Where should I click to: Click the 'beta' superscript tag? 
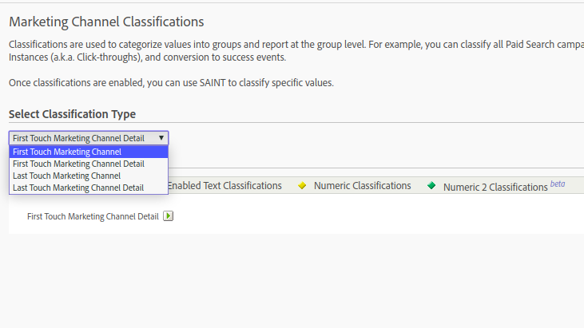coord(557,184)
